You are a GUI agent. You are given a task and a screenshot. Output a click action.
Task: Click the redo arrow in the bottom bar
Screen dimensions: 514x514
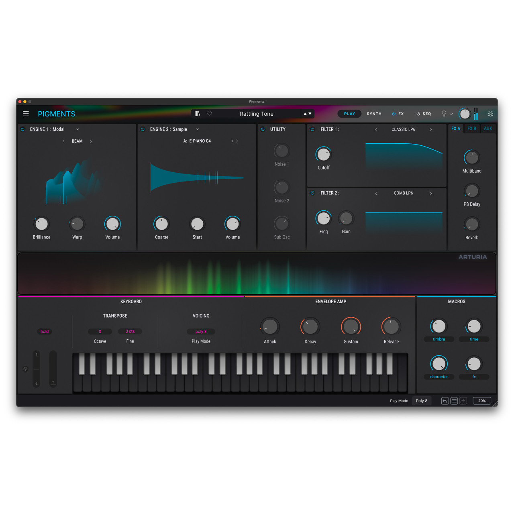pos(463,401)
